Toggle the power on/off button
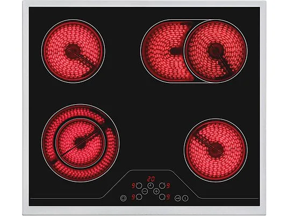 pyautogui.click(x=185, y=198)
